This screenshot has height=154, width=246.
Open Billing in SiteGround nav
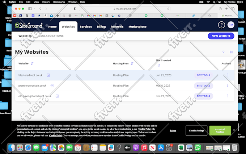[x=101, y=27]
